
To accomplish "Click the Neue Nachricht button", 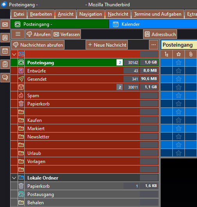I will click(107, 45).
